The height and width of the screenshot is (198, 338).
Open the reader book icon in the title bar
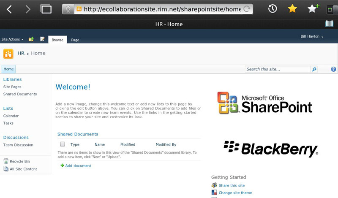[x=329, y=24]
